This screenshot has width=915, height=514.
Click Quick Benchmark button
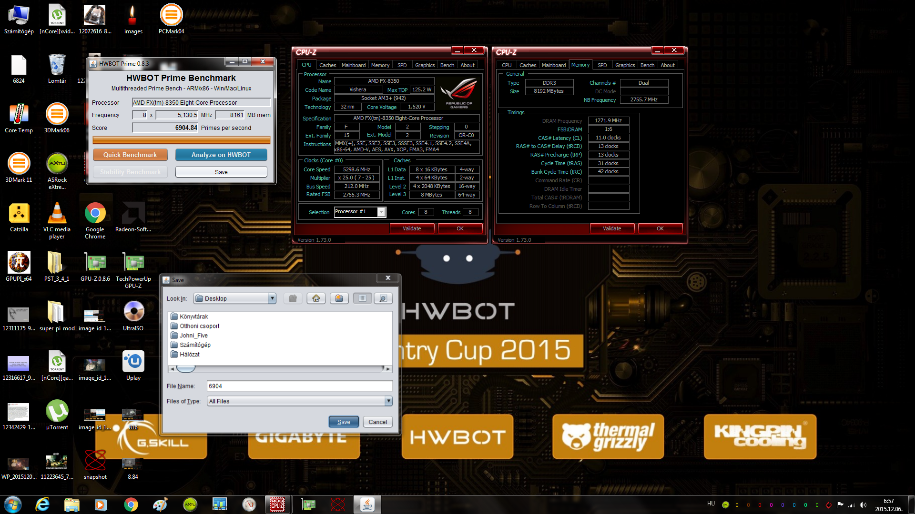[130, 155]
